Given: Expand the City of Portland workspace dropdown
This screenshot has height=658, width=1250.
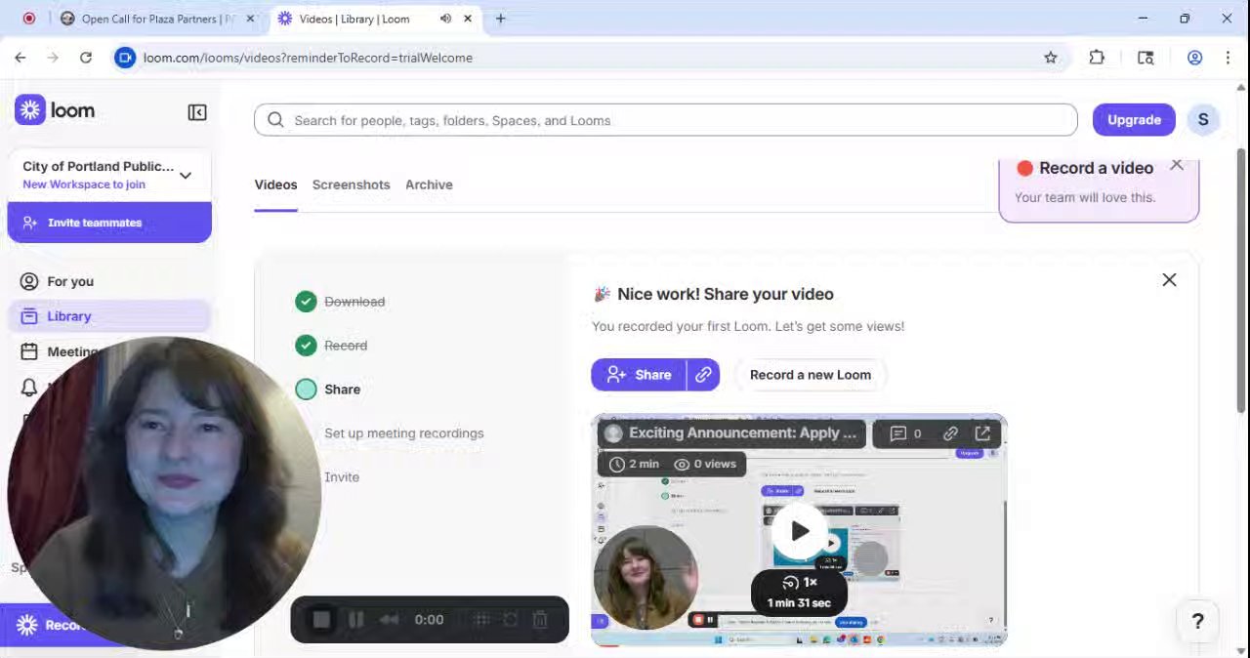Looking at the screenshot, I should (186, 176).
